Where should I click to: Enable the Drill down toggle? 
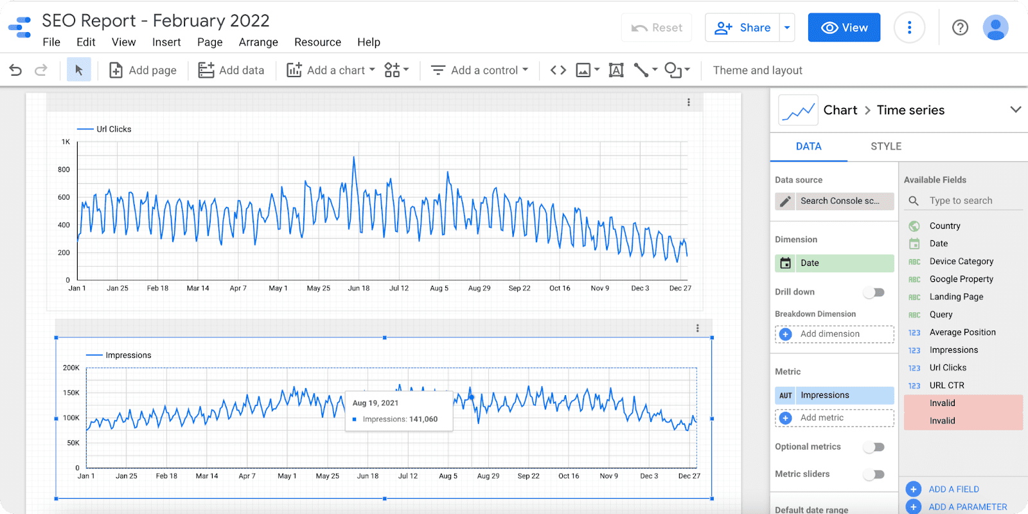point(874,292)
